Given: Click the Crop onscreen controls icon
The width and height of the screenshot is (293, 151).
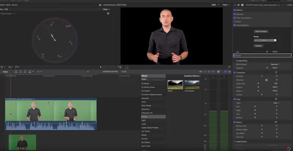Looking at the screenshot, I should [276, 99].
